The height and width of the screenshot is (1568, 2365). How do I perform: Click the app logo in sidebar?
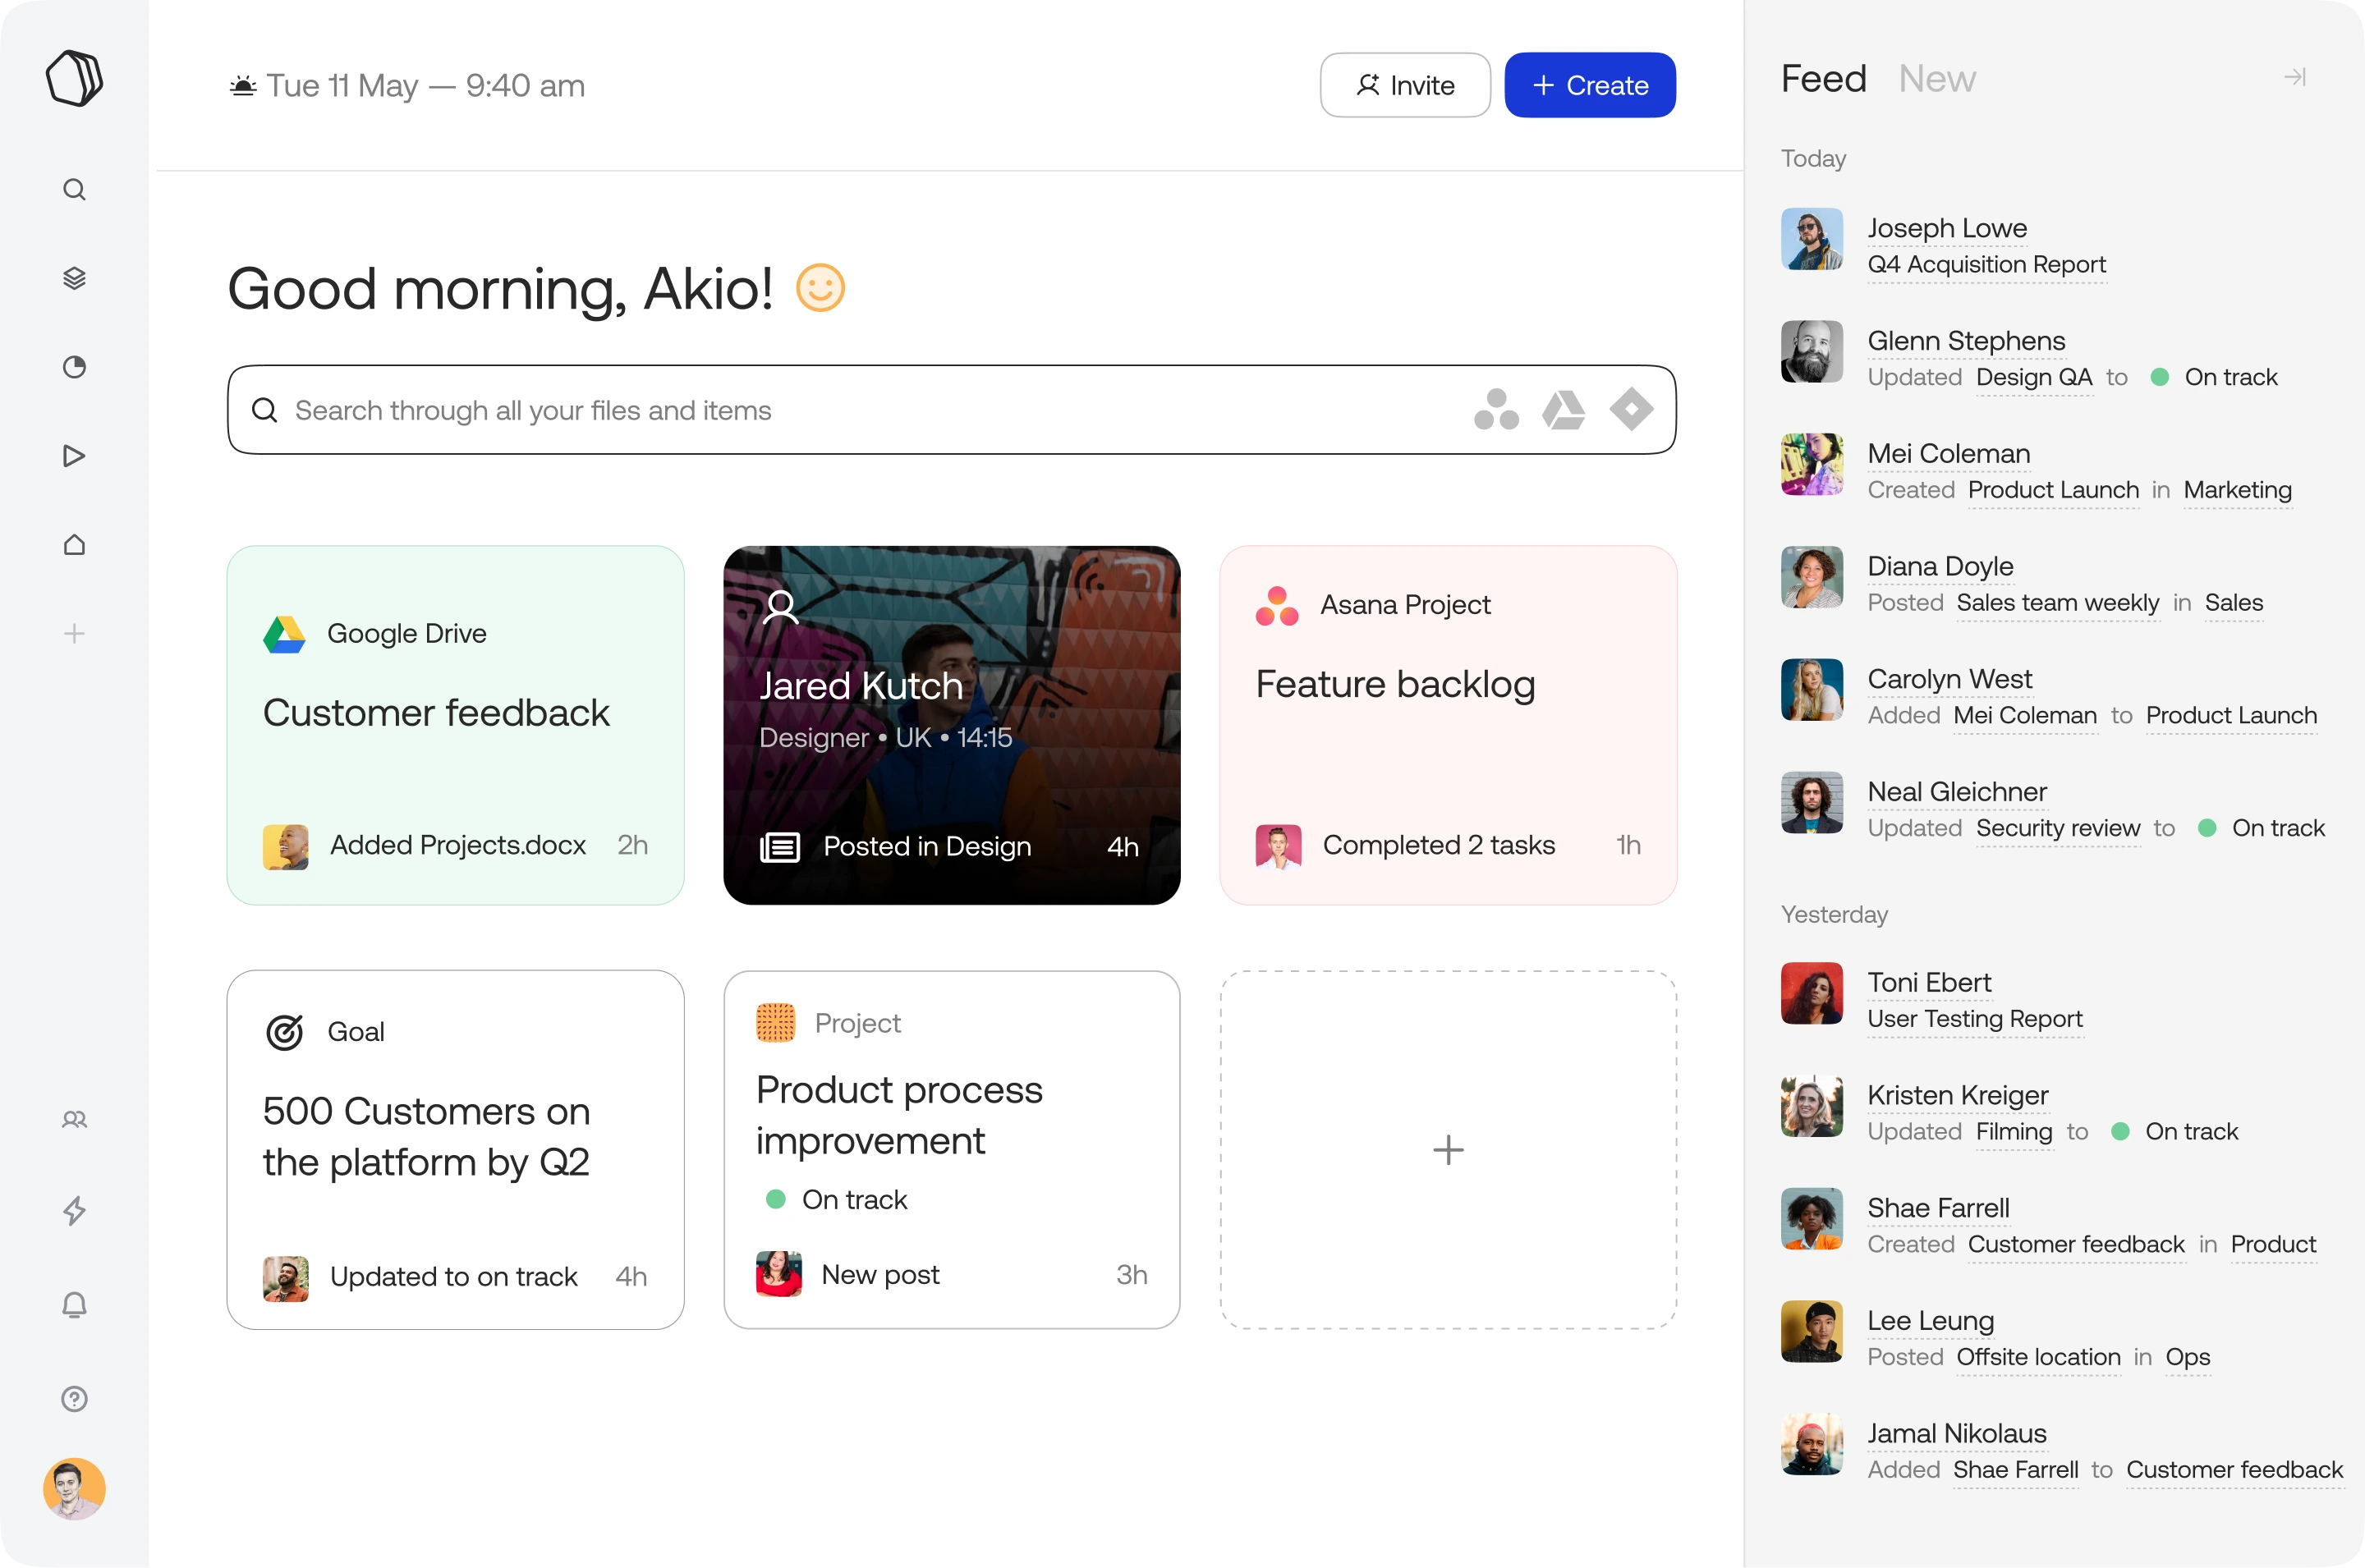pos(74,78)
